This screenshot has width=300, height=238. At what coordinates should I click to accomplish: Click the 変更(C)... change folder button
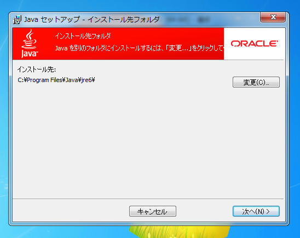coord(256,82)
